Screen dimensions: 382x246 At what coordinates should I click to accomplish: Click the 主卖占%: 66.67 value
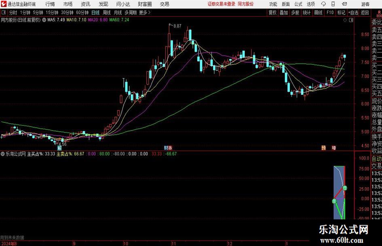[70, 154]
